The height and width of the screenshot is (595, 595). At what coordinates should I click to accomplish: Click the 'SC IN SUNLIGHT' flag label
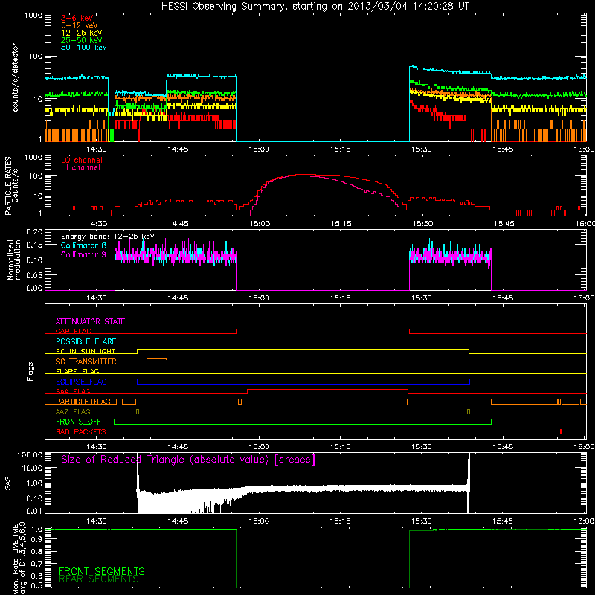point(86,351)
